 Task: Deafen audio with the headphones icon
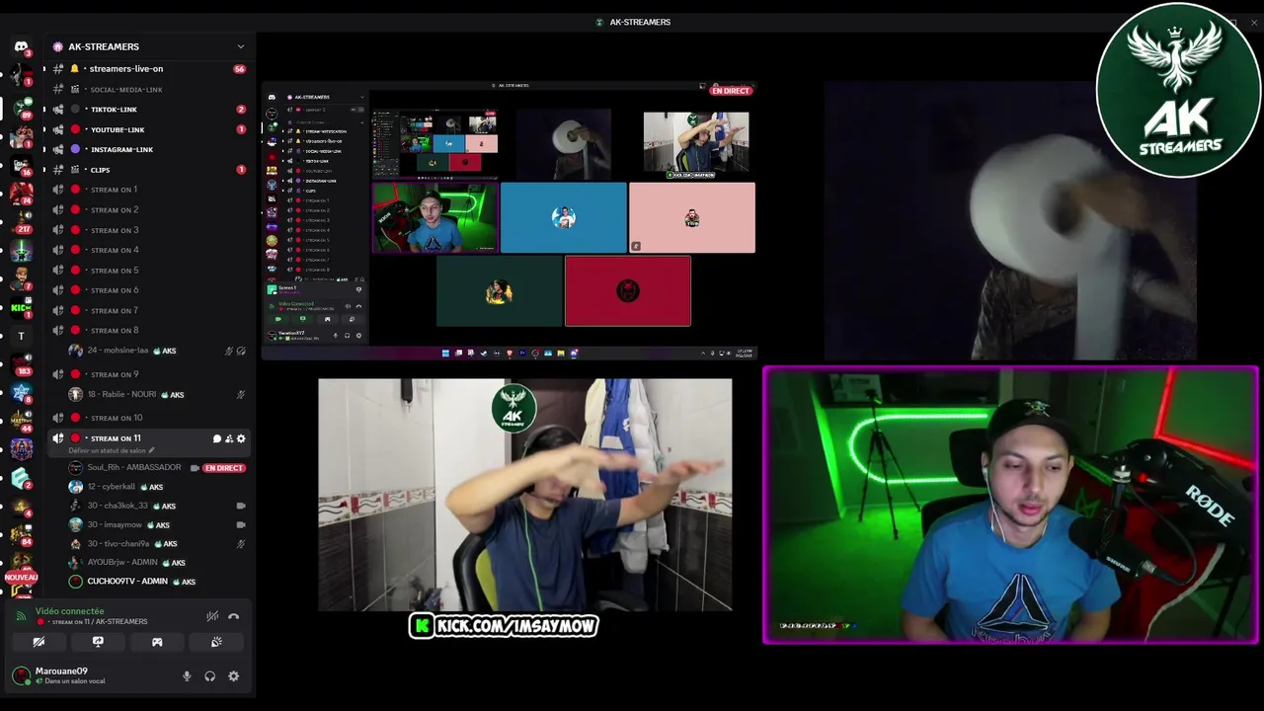[x=210, y=676]
